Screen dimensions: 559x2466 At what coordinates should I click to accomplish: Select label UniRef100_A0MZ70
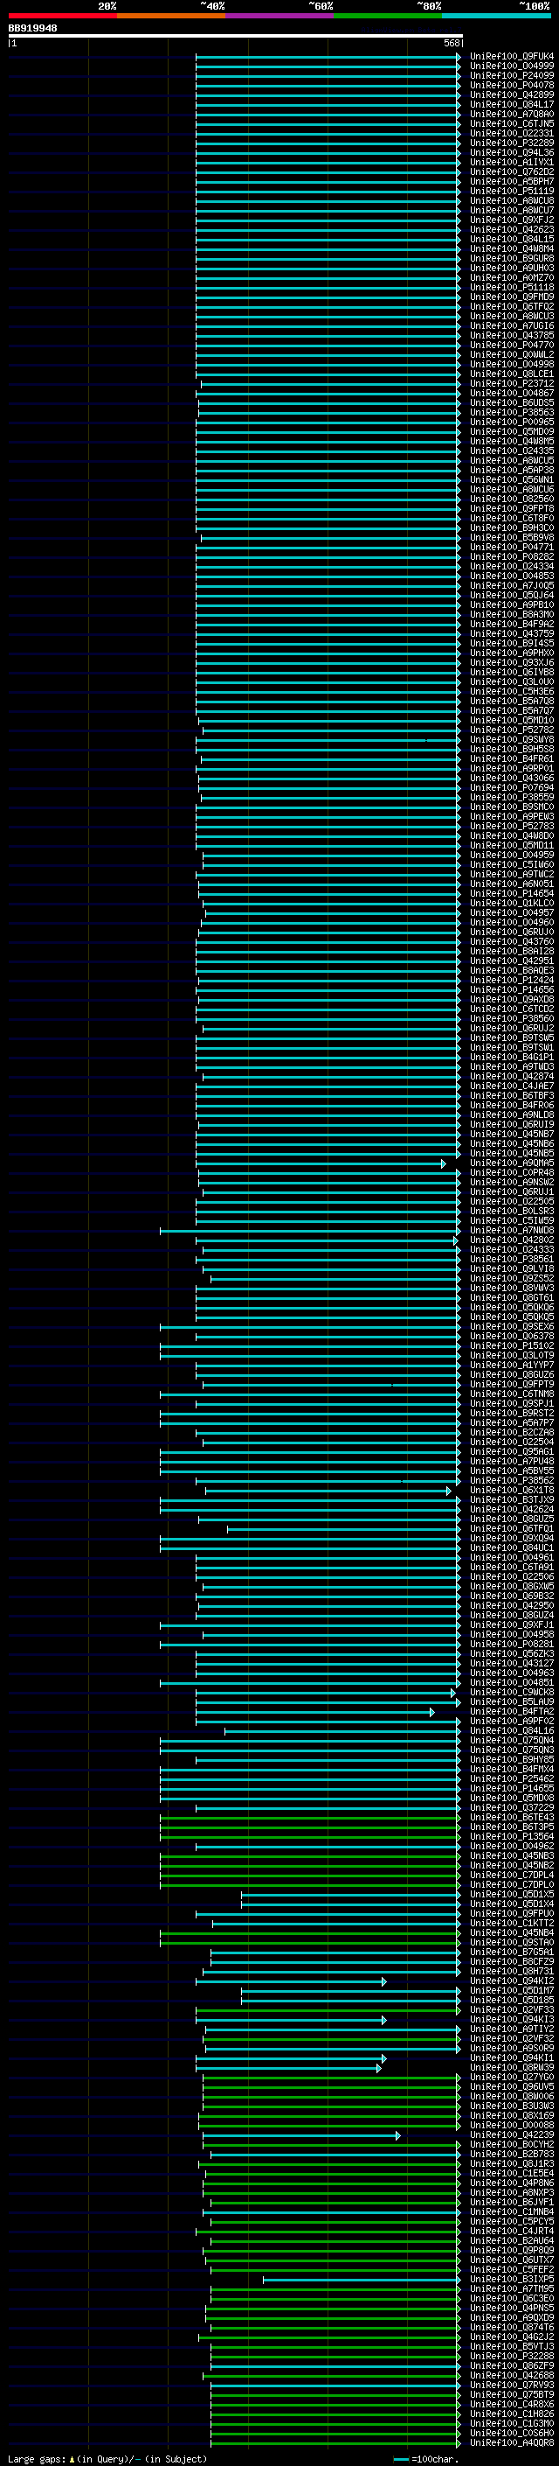tap(512, 277)
